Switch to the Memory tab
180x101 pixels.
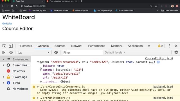[x=116, y=46]
